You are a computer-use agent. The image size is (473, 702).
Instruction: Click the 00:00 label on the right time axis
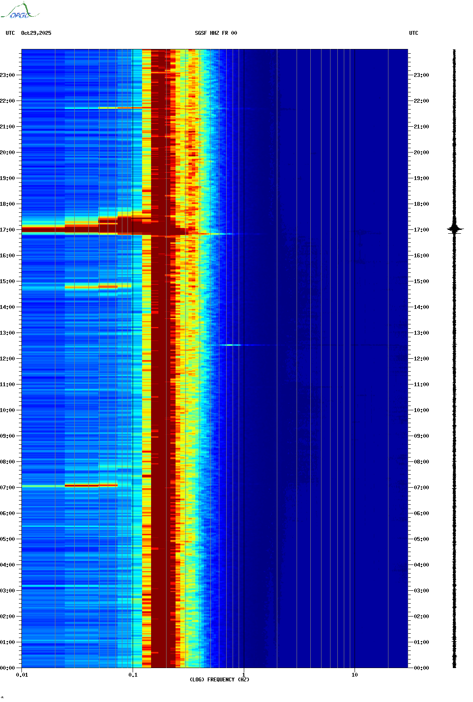421,668
